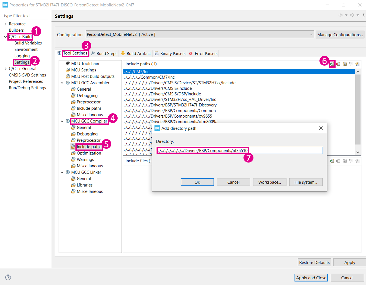Screen dimensions: 366x285
Task: Select the Drivers/BSP/Components/ov9655 path row
Action: click(x=239, y=116)
